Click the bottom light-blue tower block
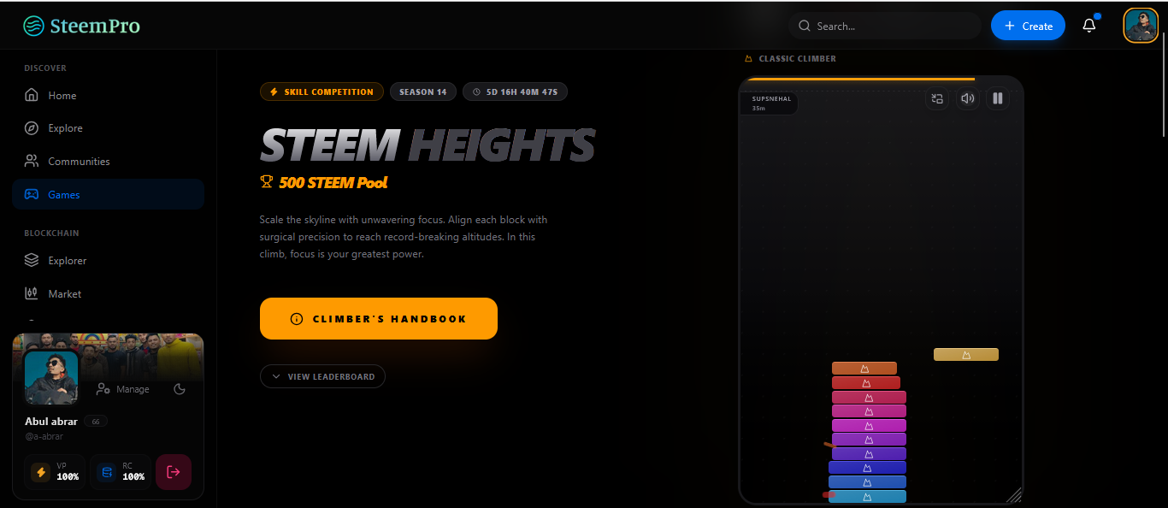 pos(867,497)
